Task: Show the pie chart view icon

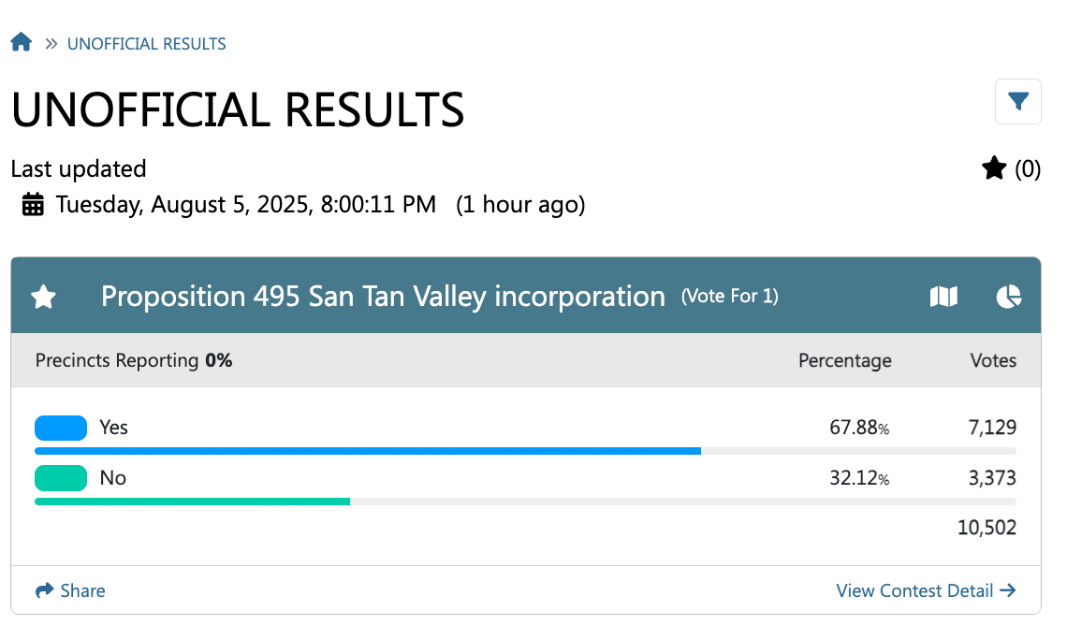Action: [1008, 298]
